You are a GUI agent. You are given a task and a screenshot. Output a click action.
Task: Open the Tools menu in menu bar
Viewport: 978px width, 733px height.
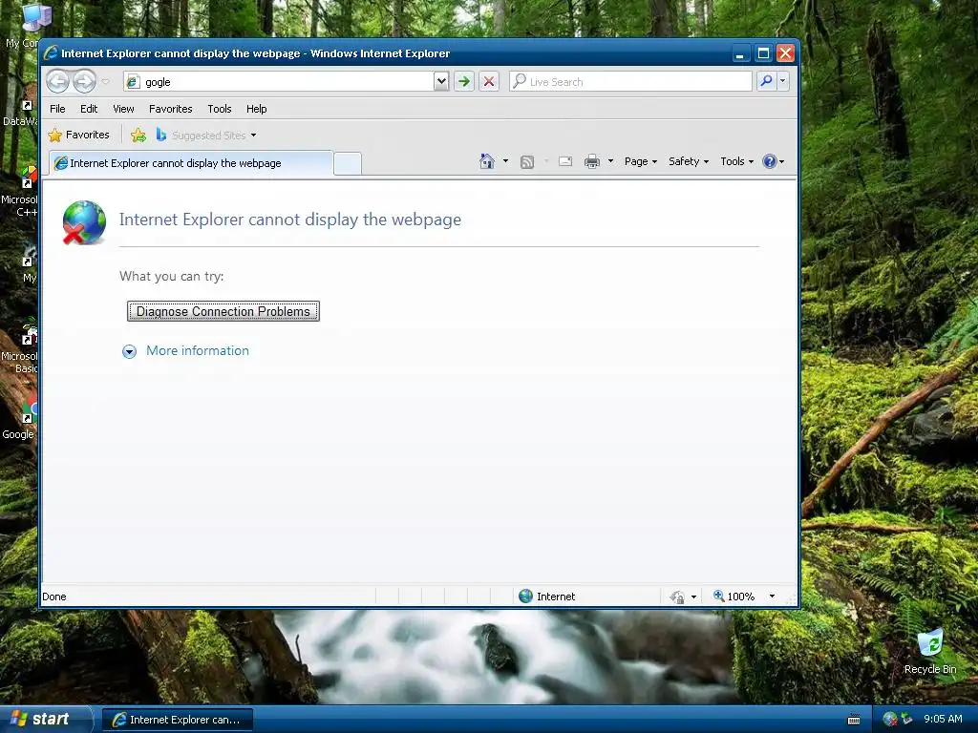(x=220, y=109)
